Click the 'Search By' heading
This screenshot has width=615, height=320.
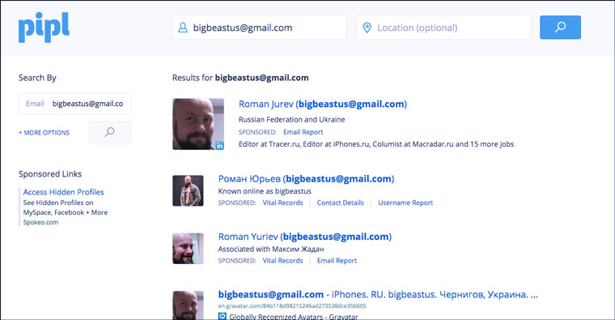pyautogui.click(x=37, y=78)
